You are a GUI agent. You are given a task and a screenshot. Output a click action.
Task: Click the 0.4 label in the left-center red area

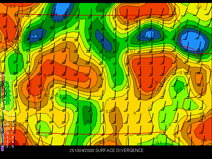click(x=47, y=76)
